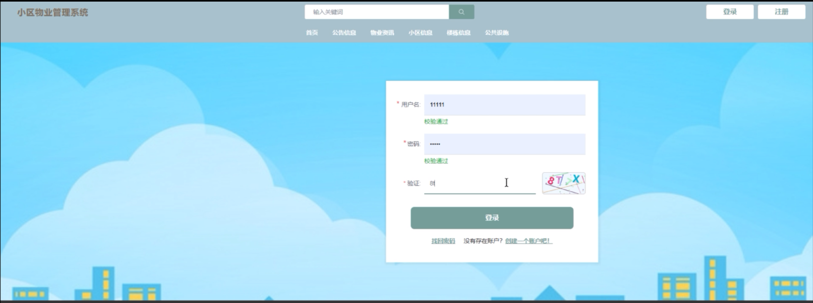The image size is (813, 303).
Task: Open the 首页 navigation item
Action: coord(312,33)
